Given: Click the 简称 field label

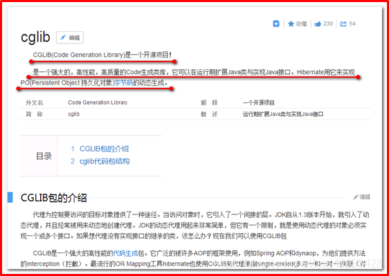Looking at the screenshot, I should (x=34, y=114).
